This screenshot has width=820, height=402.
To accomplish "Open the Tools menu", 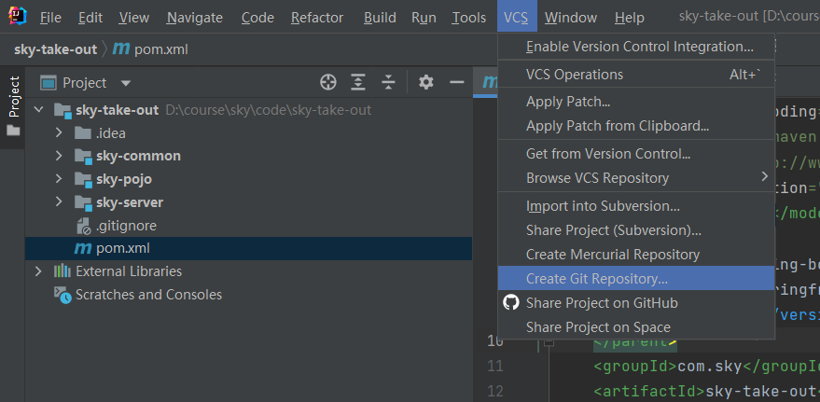I will click(469, 18).
